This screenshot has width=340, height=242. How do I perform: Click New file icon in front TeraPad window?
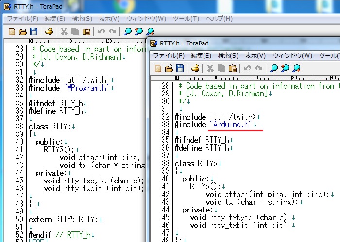point(158,68)
